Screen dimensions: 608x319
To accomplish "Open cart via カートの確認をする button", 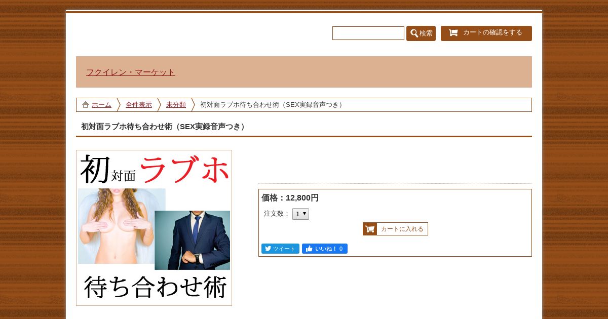I will point(486,33).
